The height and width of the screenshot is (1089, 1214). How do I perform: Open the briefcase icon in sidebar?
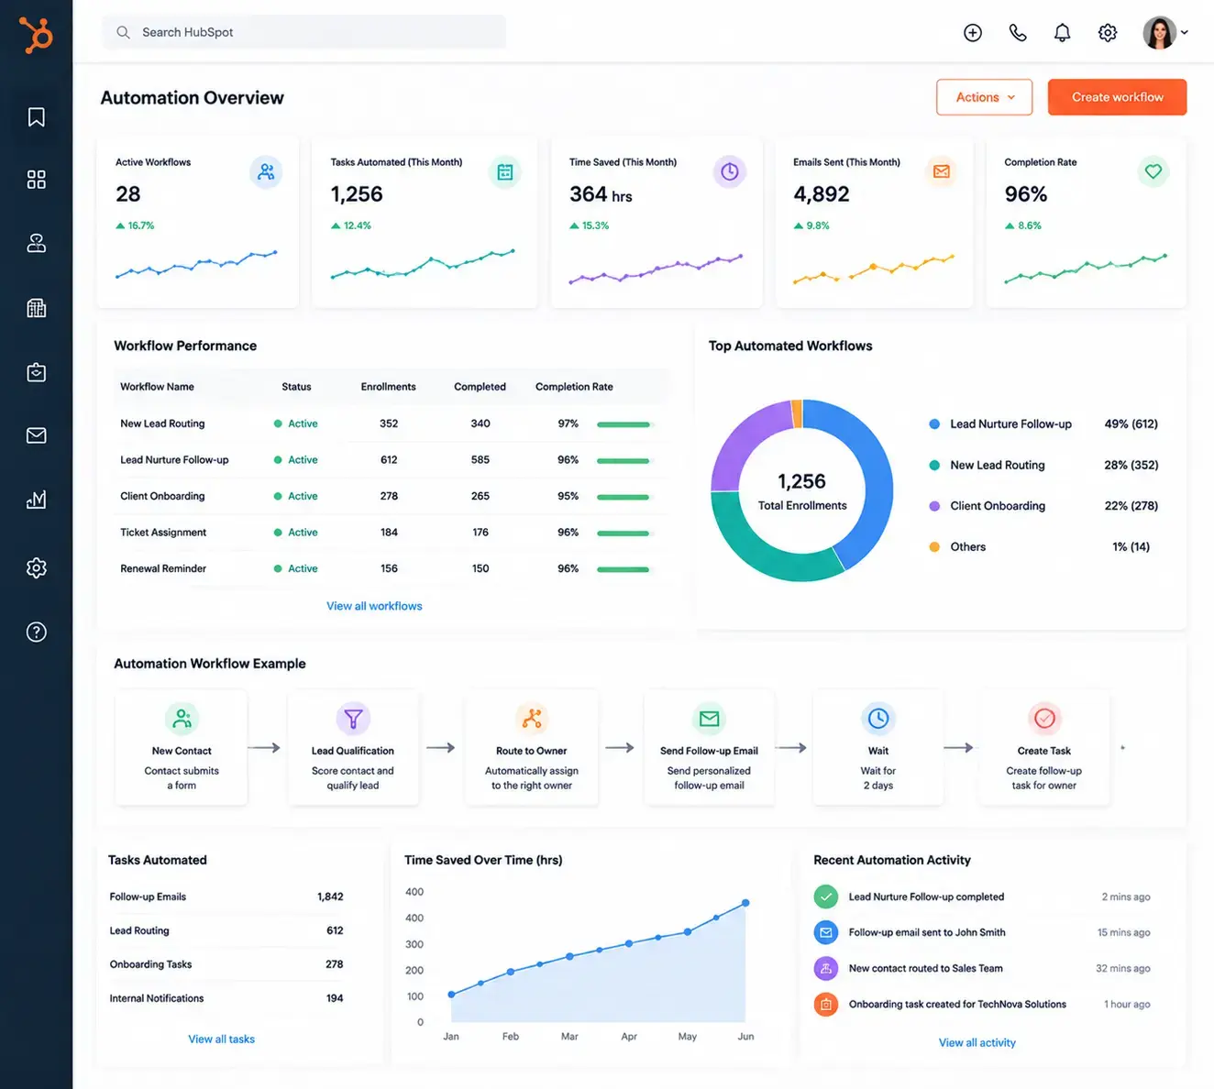click(x=37, y=372)
